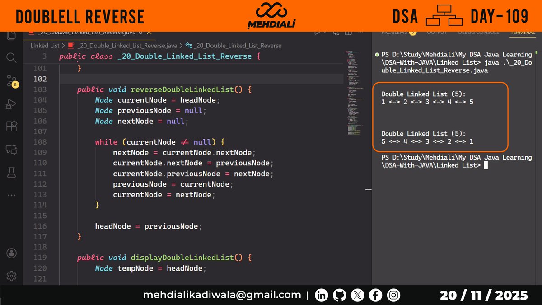Click the class symbol icon in the breadcrumb
The width and height of the screenshot is (542, 305).
click(x=189, y=46)
